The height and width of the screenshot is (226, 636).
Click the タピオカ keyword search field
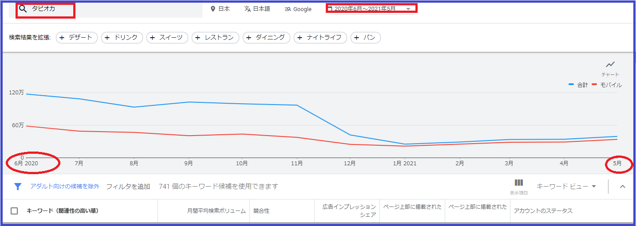pyautogui.click(x=49, y=8)
